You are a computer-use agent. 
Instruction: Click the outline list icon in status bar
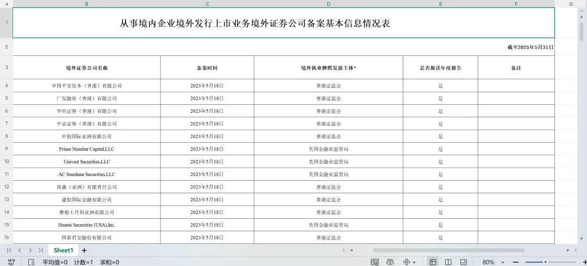pos(32,262)
